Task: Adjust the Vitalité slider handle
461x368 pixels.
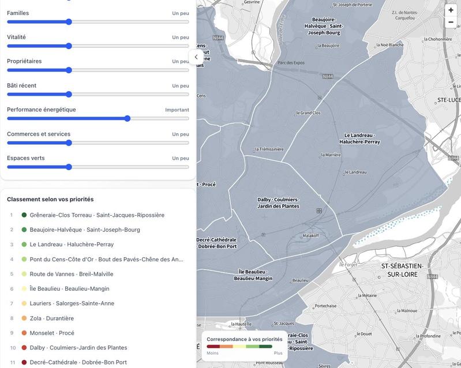Action: pyautogui.click(x=69, y=46)
